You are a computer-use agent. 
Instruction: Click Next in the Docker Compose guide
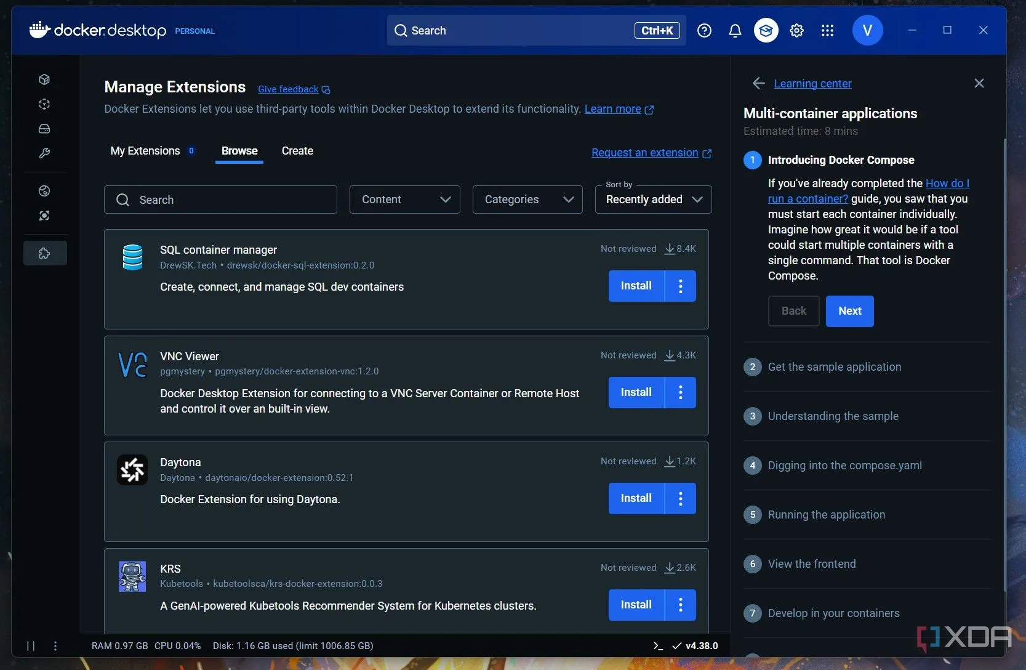[849, 311]
